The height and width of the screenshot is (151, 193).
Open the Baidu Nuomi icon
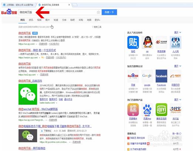click(133, 110)
